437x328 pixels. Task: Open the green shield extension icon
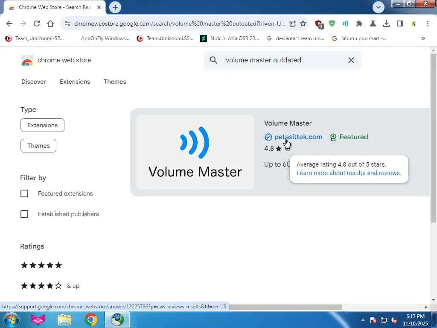[332, 23]
